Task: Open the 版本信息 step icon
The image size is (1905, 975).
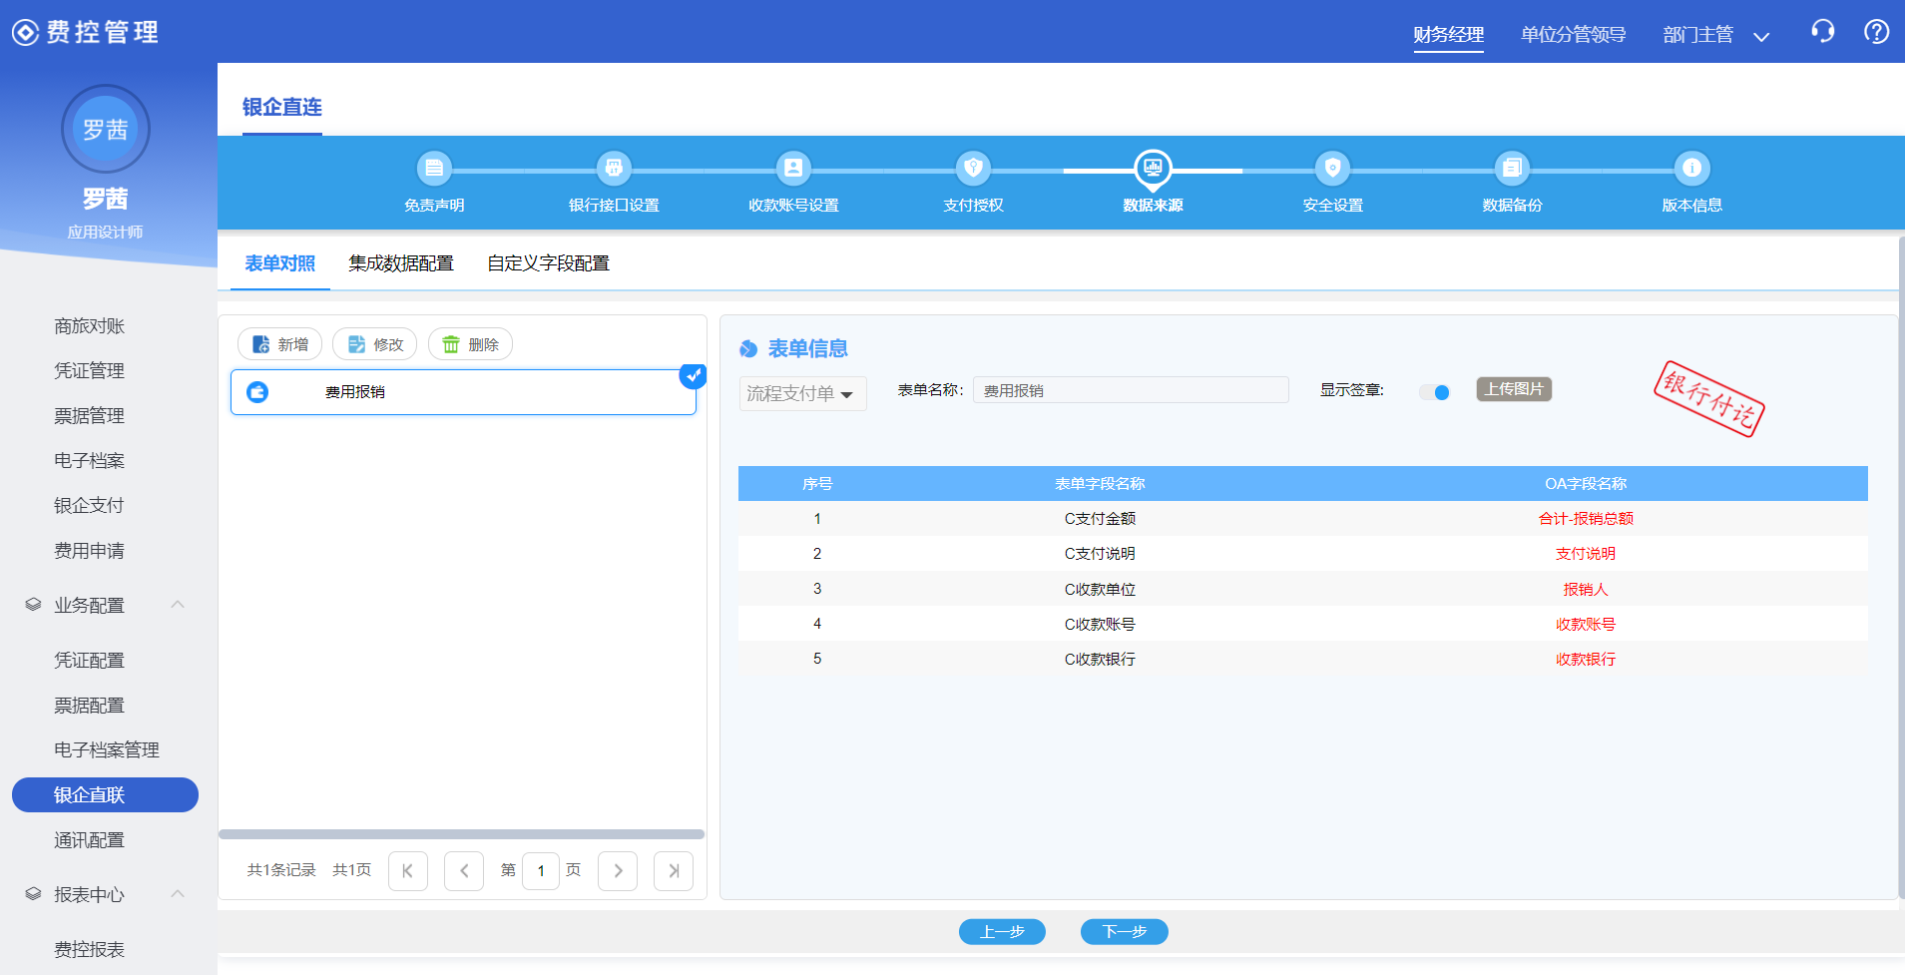Action: click(x=1691, y=168)
